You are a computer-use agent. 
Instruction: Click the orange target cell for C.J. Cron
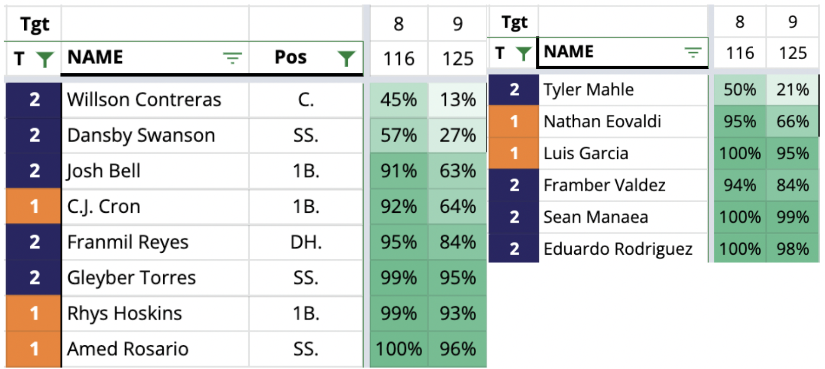coord(33,206)
